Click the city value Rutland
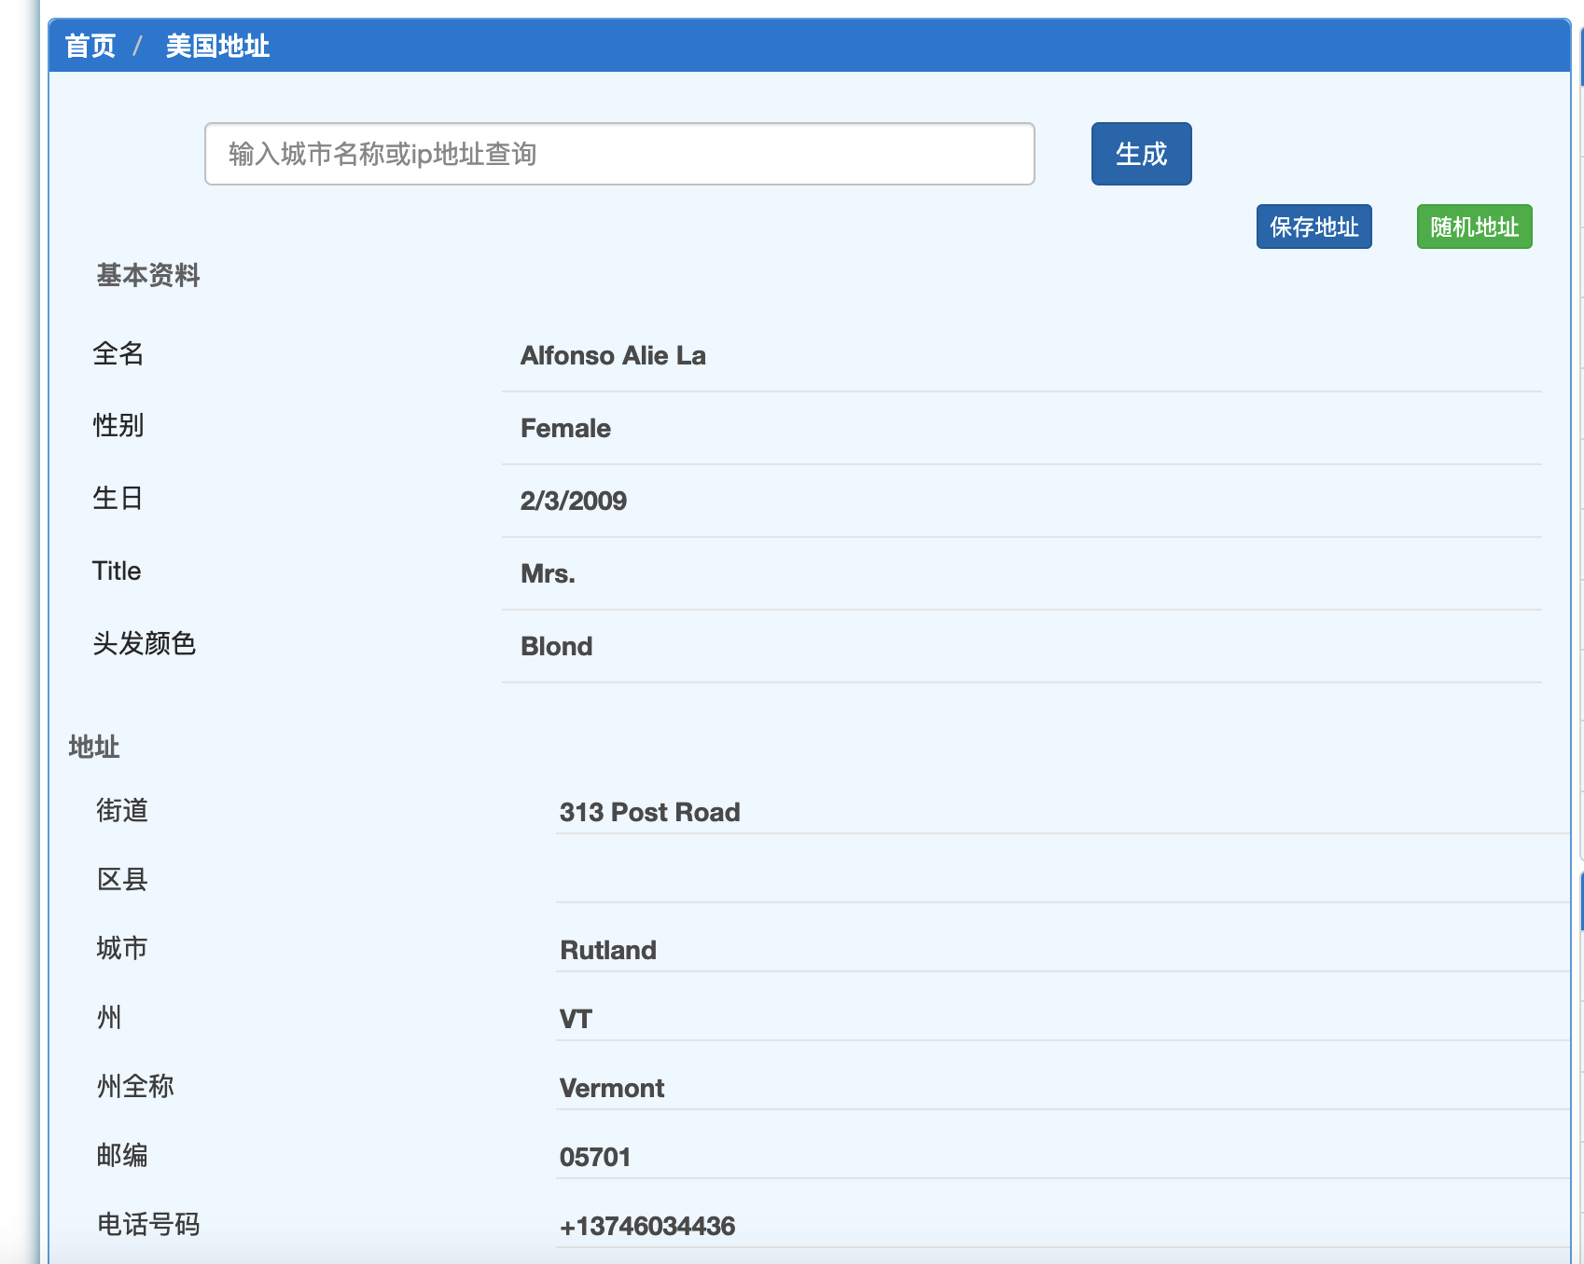This screenshot has width=1584, height=1264. [608, 951]
